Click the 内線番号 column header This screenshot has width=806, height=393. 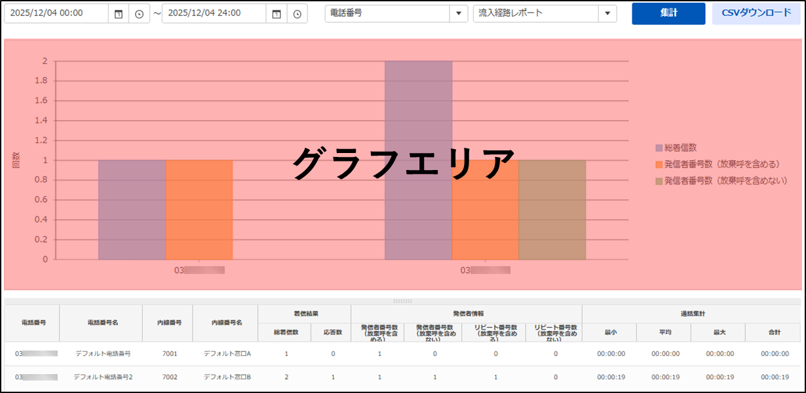[167, 323]
